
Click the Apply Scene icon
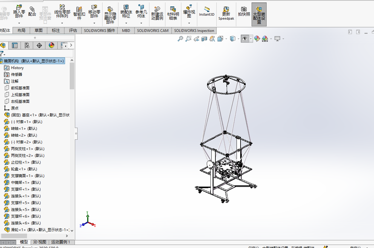[x=265, y=39]
